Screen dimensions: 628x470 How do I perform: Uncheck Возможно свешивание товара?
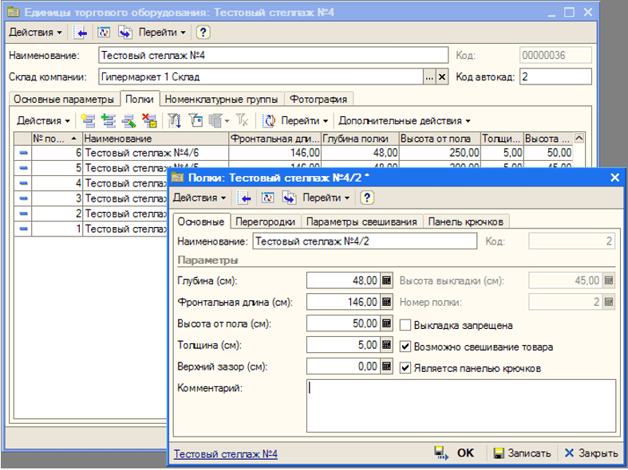point(405,347)
